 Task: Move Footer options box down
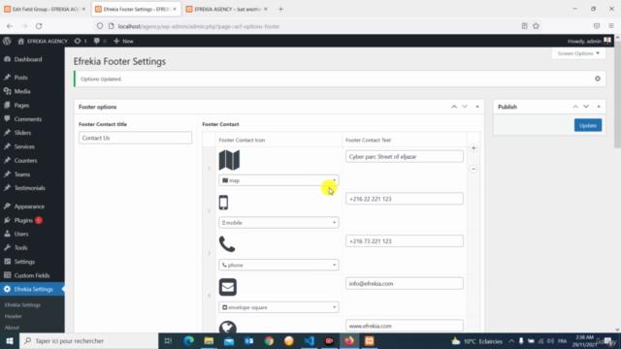click(465, 107)
